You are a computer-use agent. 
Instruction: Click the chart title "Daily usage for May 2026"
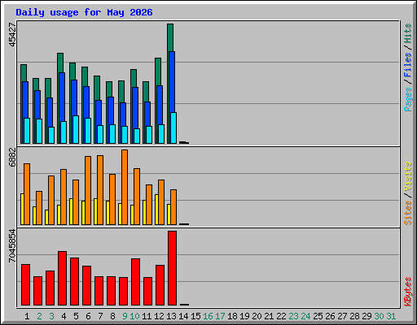[84, 12]
